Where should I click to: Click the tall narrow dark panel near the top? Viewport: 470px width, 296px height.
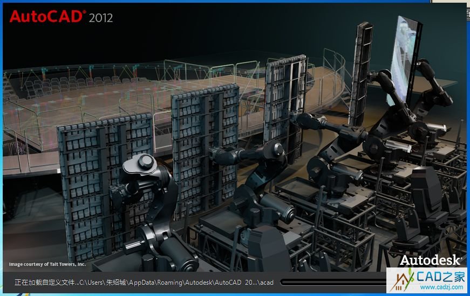click(x=362, y=70)
